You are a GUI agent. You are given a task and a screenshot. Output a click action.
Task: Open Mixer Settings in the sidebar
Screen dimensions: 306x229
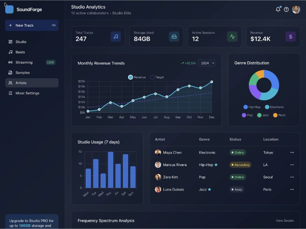(x=32, y=93)
